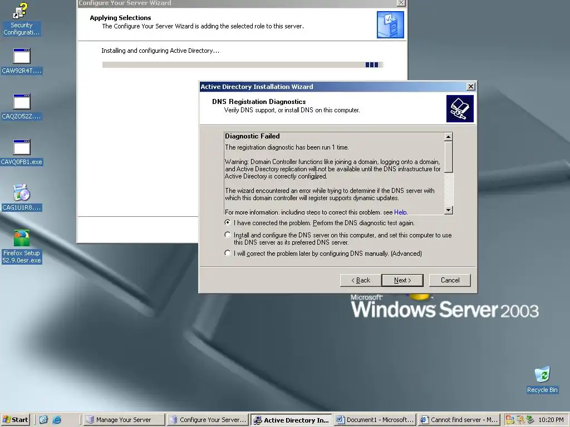Image resolution: width=570 pixels, height=427 pixels.
Task: Click the 10:20 PM taskbar clock
Action: [x=551, y=420]
